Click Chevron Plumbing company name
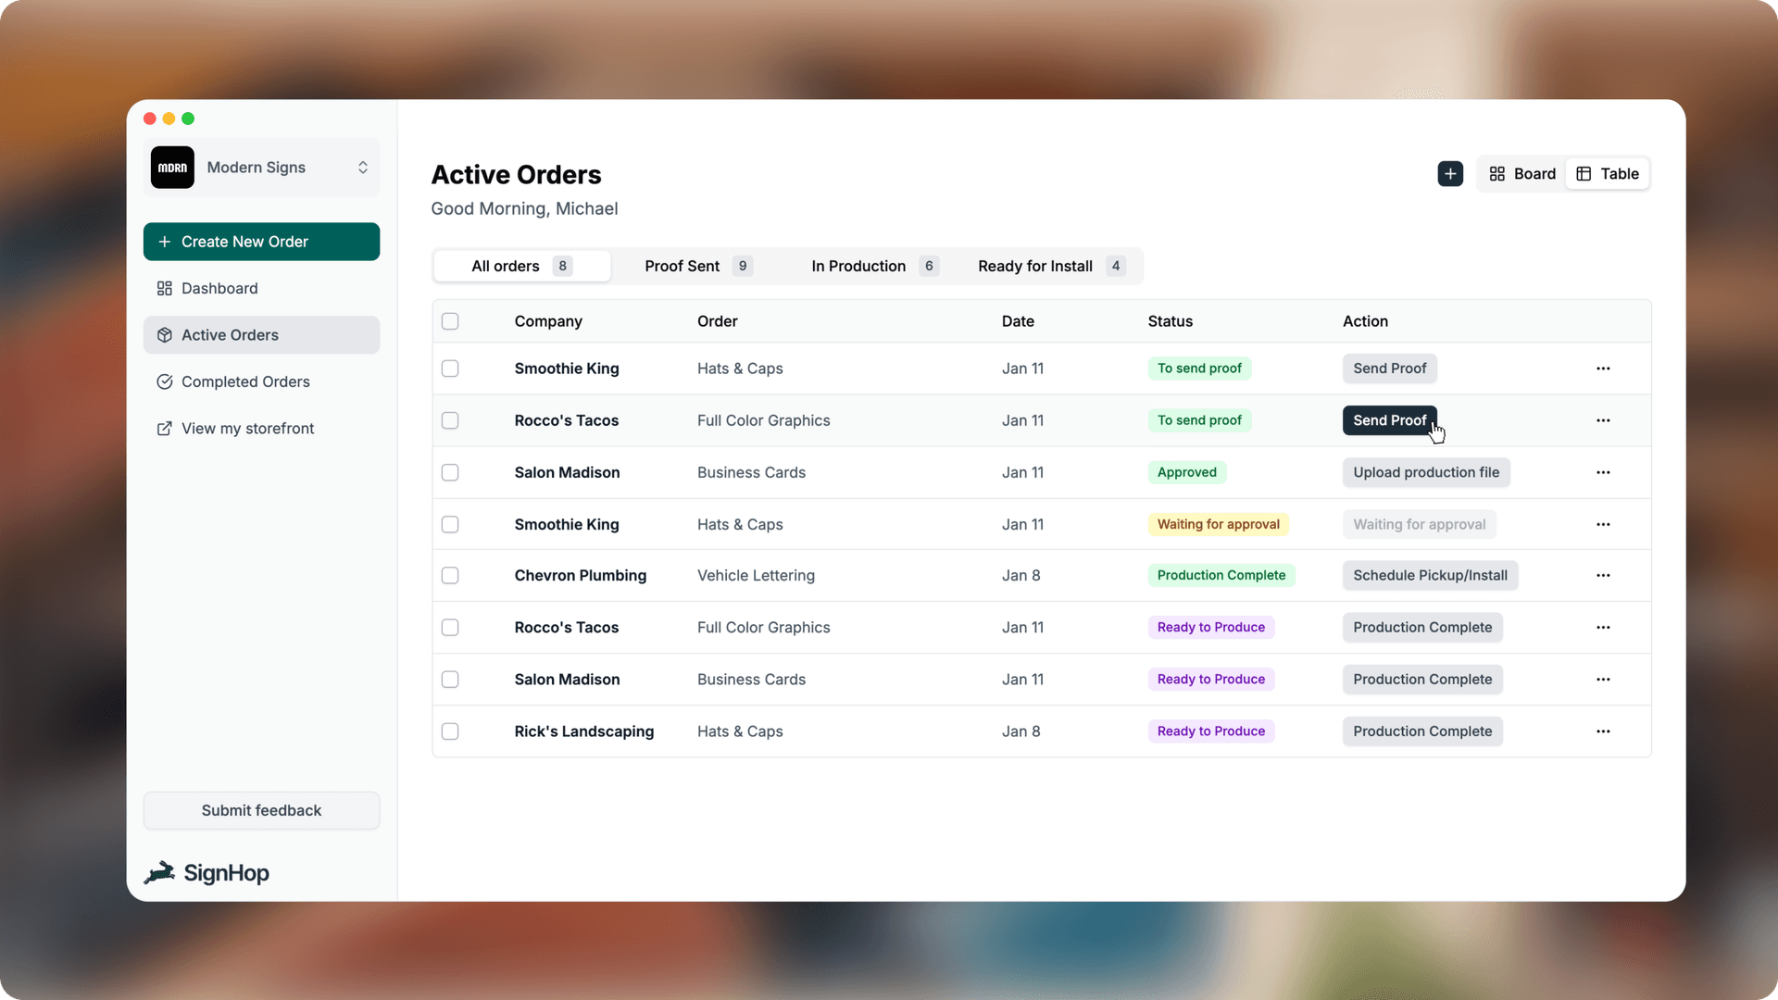 point(580,575)
